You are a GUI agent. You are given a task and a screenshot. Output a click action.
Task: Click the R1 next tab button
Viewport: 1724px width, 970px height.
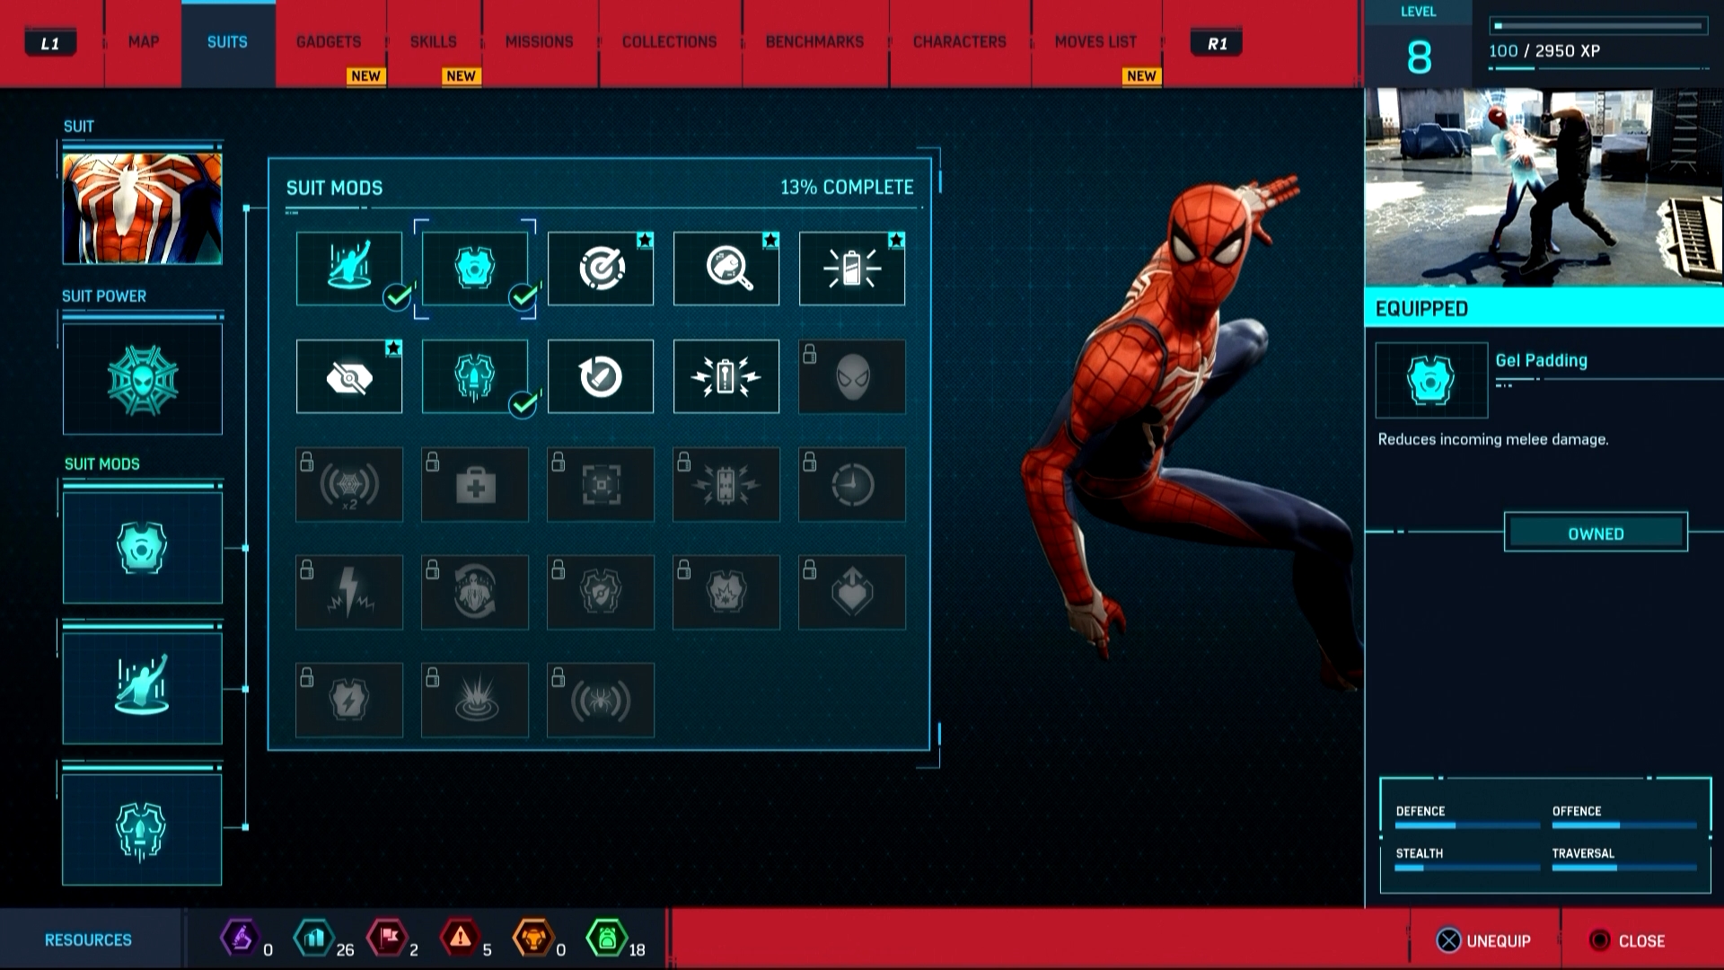point(1218,43)
